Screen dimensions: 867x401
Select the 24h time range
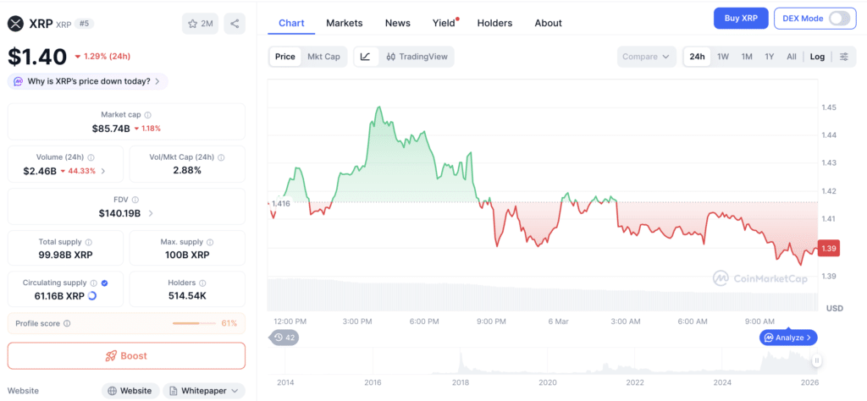(698, 57)
